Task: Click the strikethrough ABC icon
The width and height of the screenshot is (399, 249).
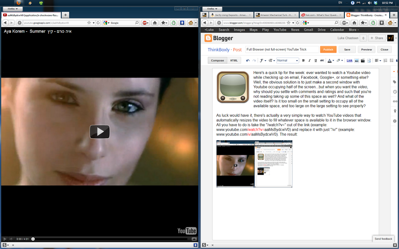Action: pos(322,60)
